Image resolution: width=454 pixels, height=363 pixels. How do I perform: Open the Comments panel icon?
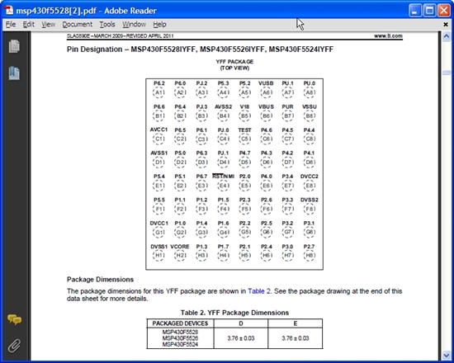click(x=14, y=319)
